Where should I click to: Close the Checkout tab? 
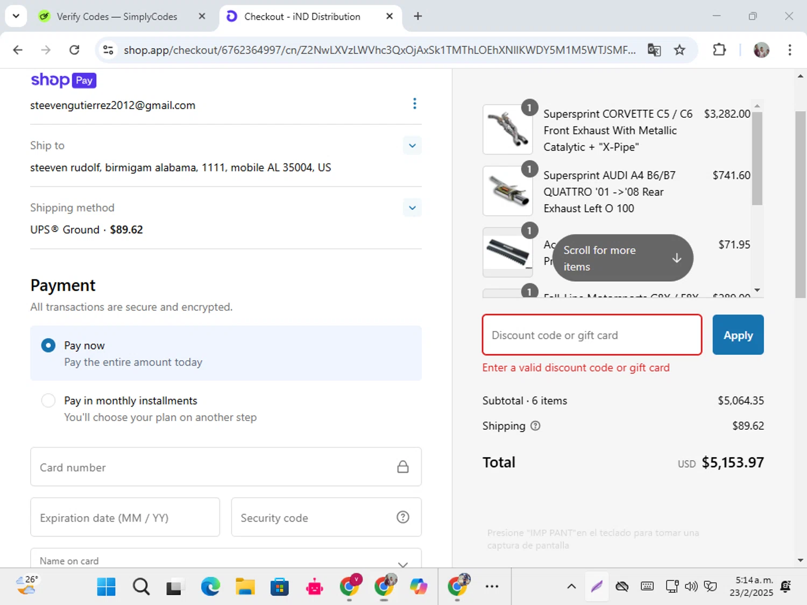[390, 16]
